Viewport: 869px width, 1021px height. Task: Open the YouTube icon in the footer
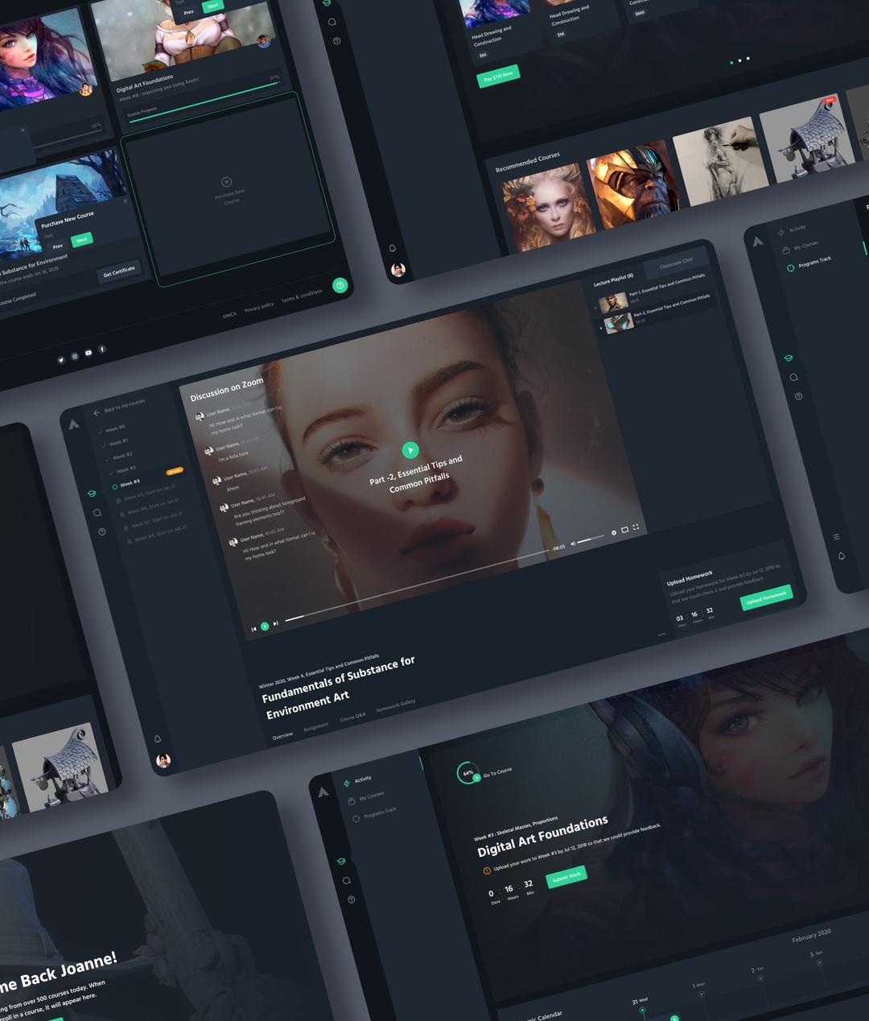(89, 353)
